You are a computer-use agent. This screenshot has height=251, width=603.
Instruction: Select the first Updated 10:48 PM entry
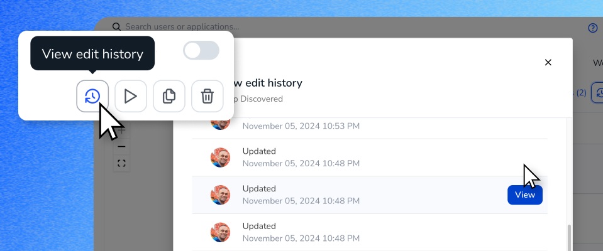click(x=370, y=158)
